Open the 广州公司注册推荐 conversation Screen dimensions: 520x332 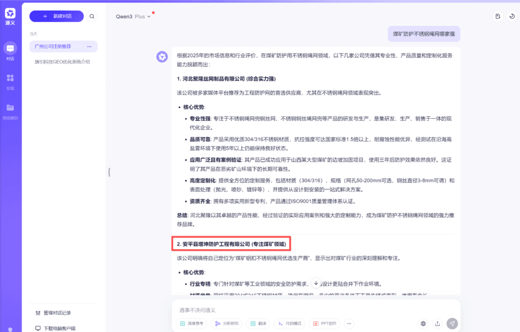click(x=53, y=46)
